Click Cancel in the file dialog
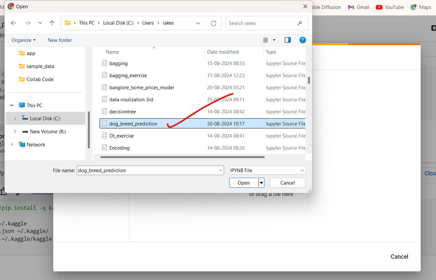The height and width of the screenshot is (280, 436). (x=287, y=183)
